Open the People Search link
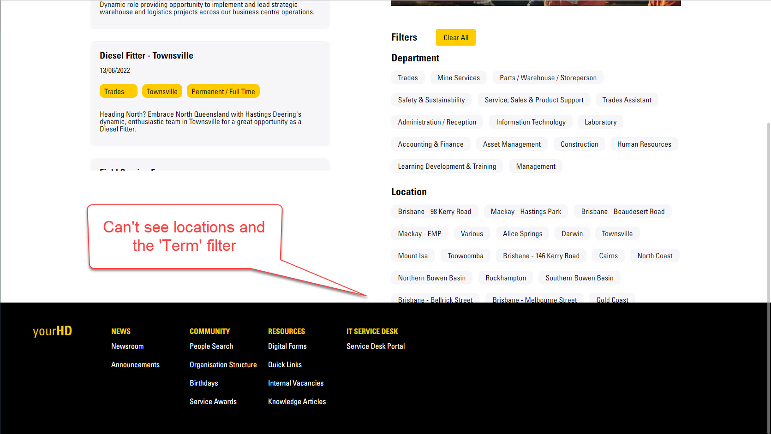Image resolution: width=771 pixels, height=434 pixels. 211,346
